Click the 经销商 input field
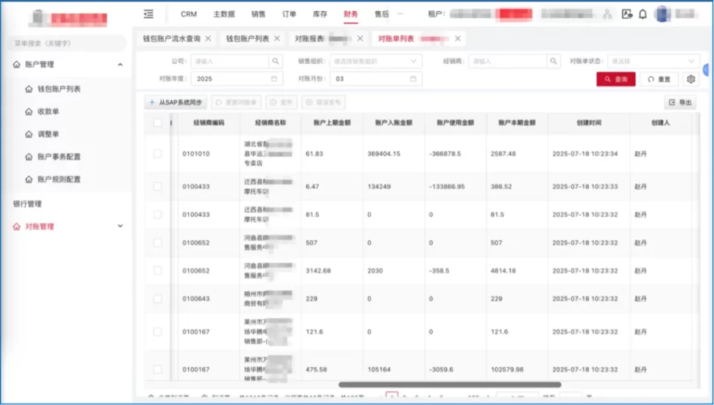 [x=508, y=61]
